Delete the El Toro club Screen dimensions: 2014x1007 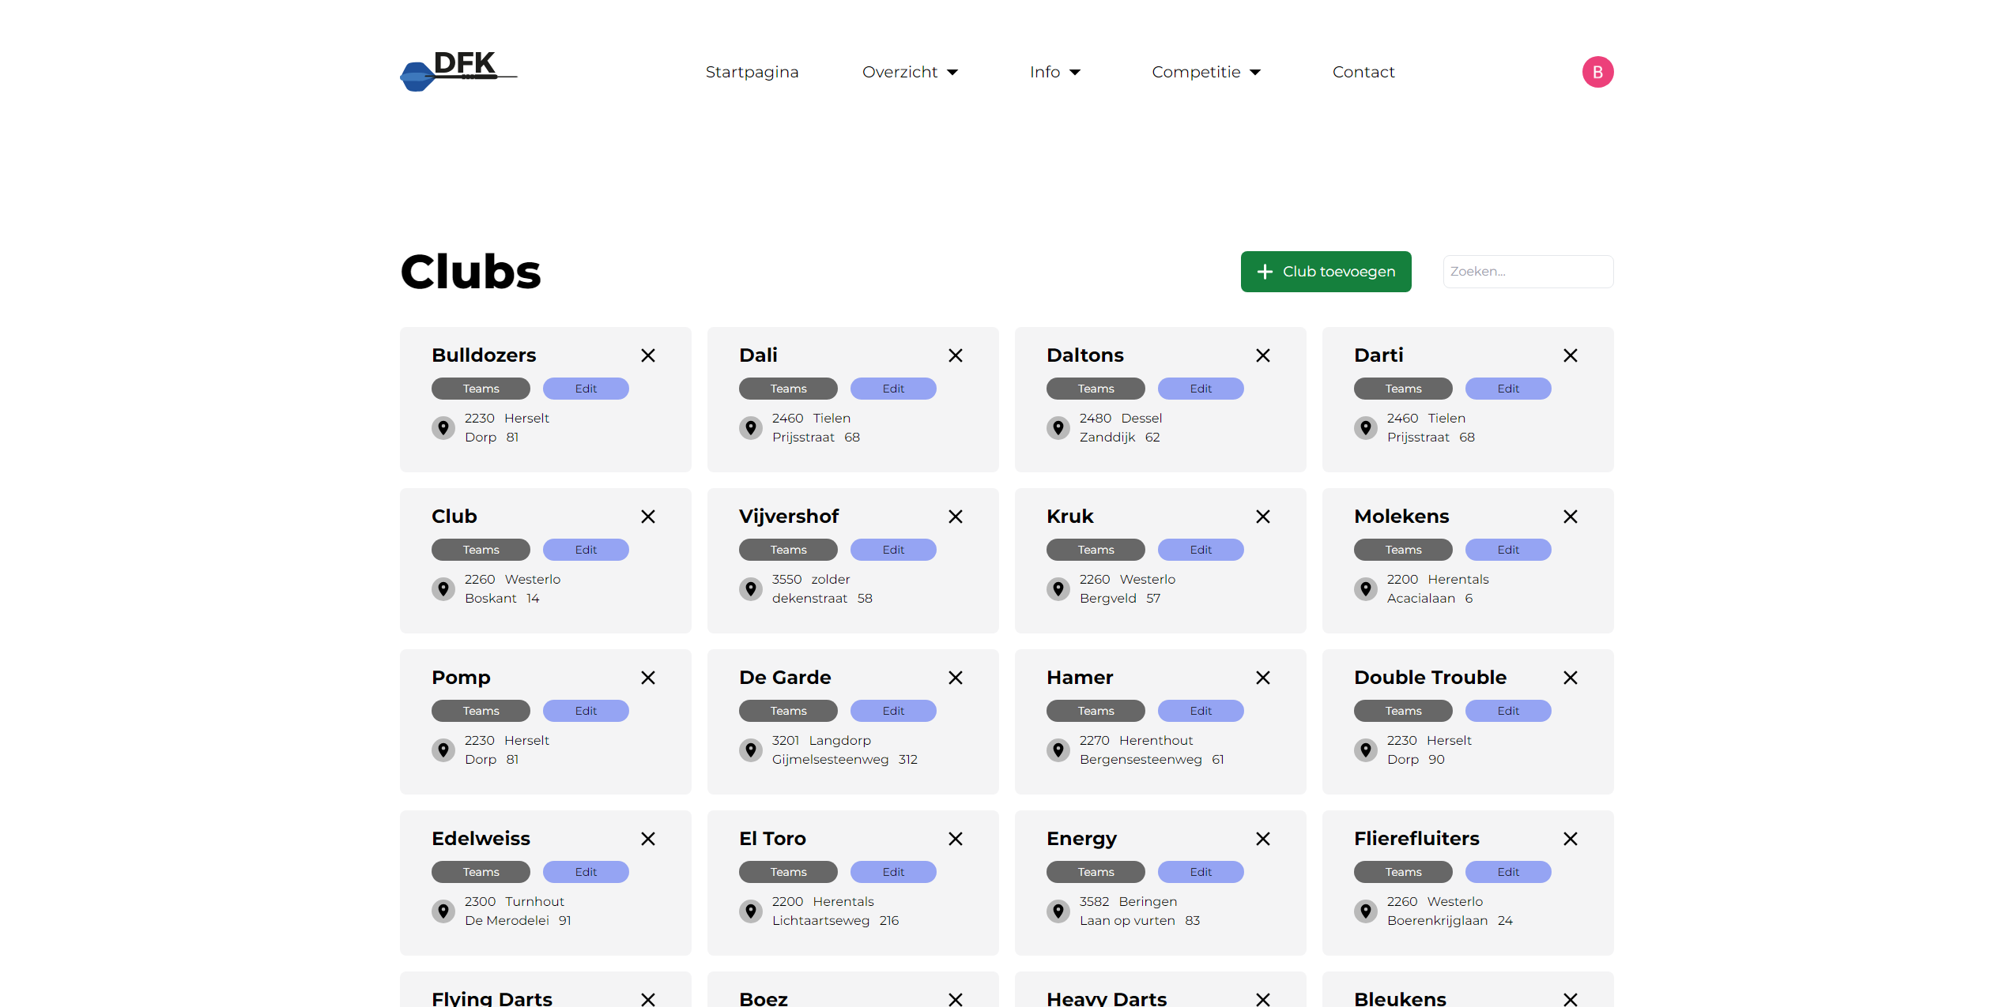[955, 839]
